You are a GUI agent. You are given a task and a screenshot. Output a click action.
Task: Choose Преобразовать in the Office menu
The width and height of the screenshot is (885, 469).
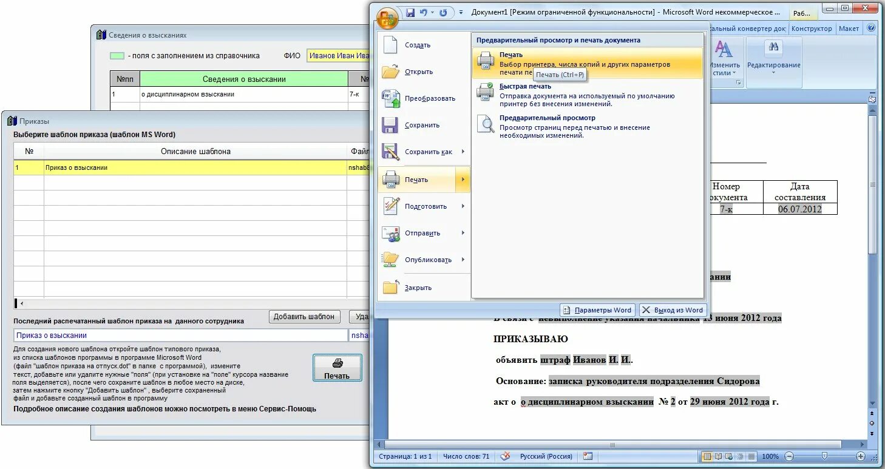click(x=423, y=98)
